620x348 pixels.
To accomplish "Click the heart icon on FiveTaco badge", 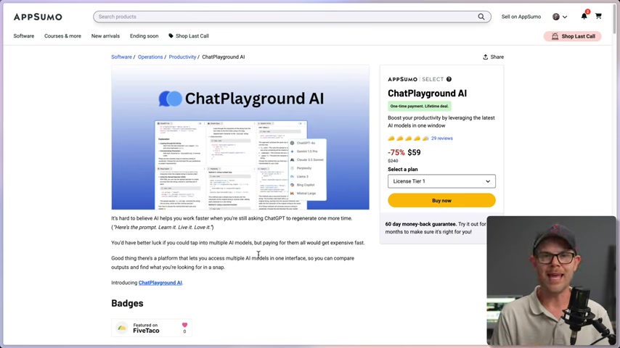I will [x=184, y=325].
